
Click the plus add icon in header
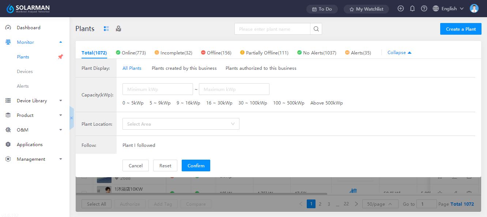tap(401, 8)
